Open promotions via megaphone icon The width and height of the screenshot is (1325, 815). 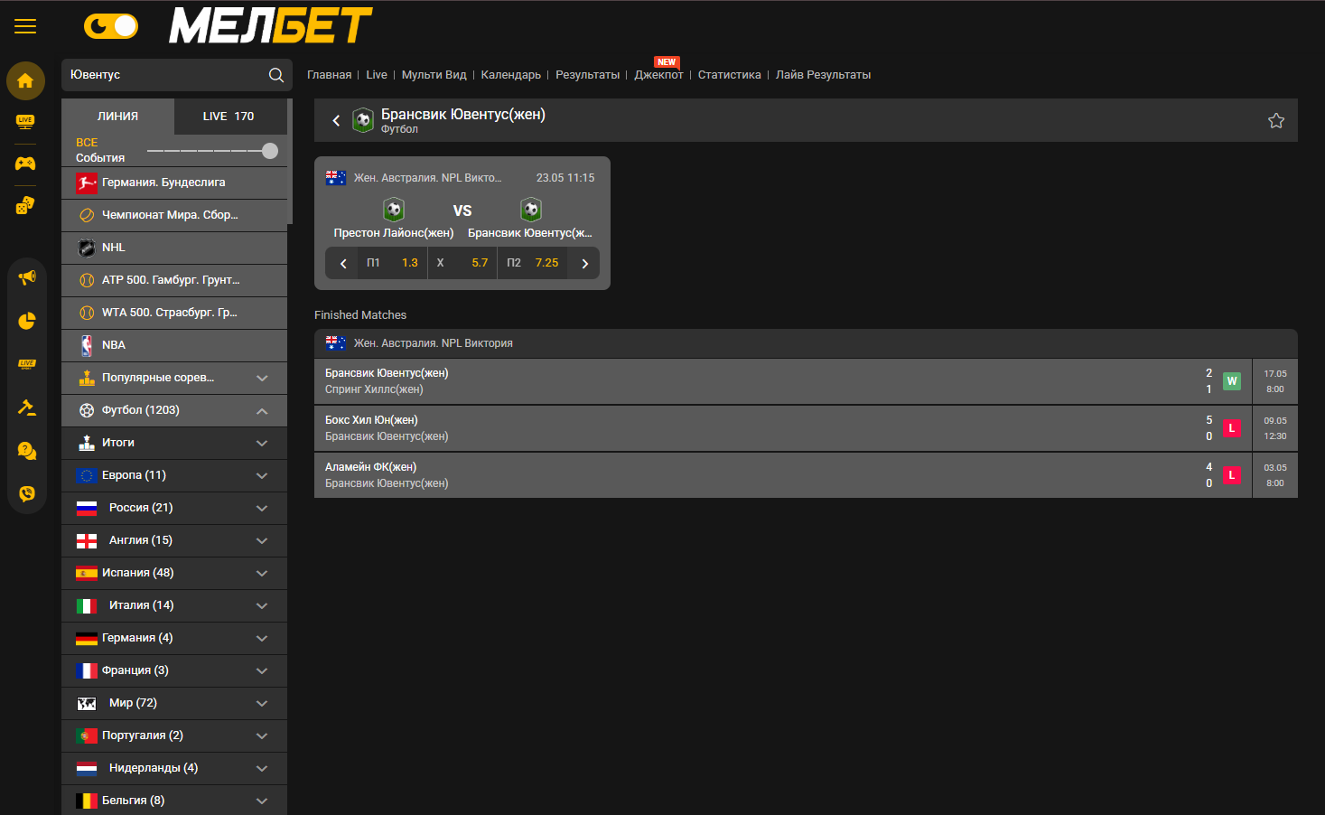click(27, 277)
